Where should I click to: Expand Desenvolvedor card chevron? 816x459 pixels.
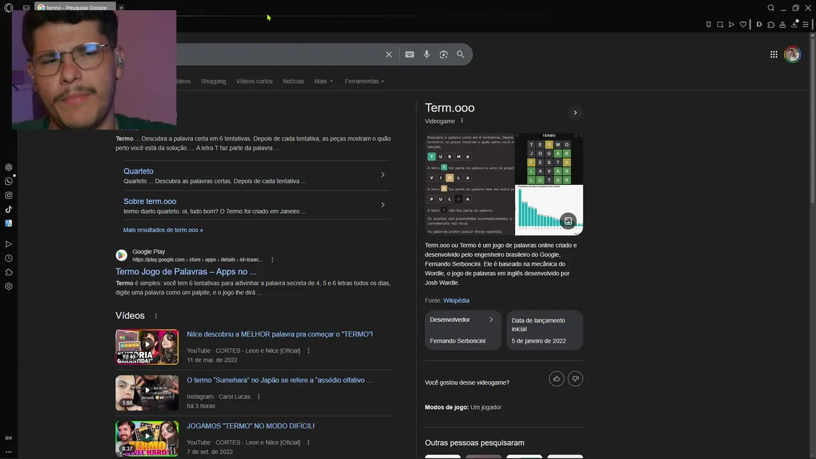click(491, 319)
